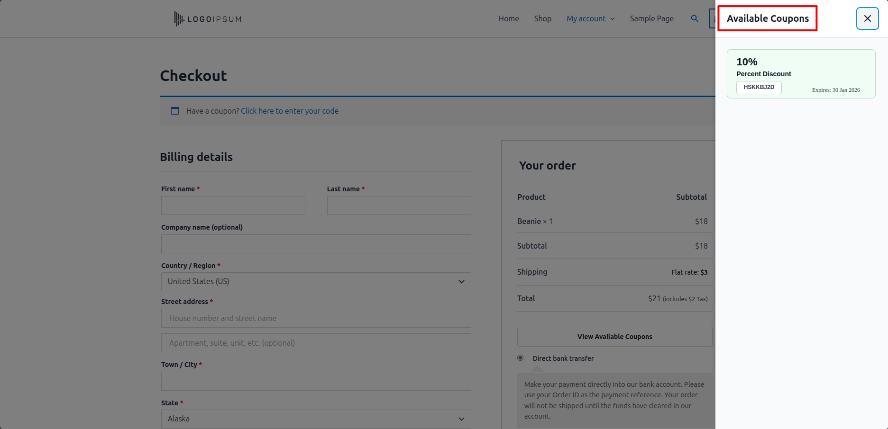Click the Town / City input field
This screenshot has width=888, height=429.
click(x=316, y=381)
